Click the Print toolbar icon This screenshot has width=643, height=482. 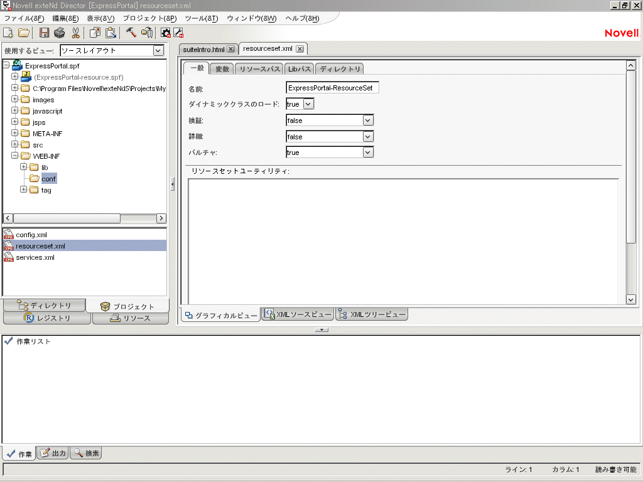point(60,33)
